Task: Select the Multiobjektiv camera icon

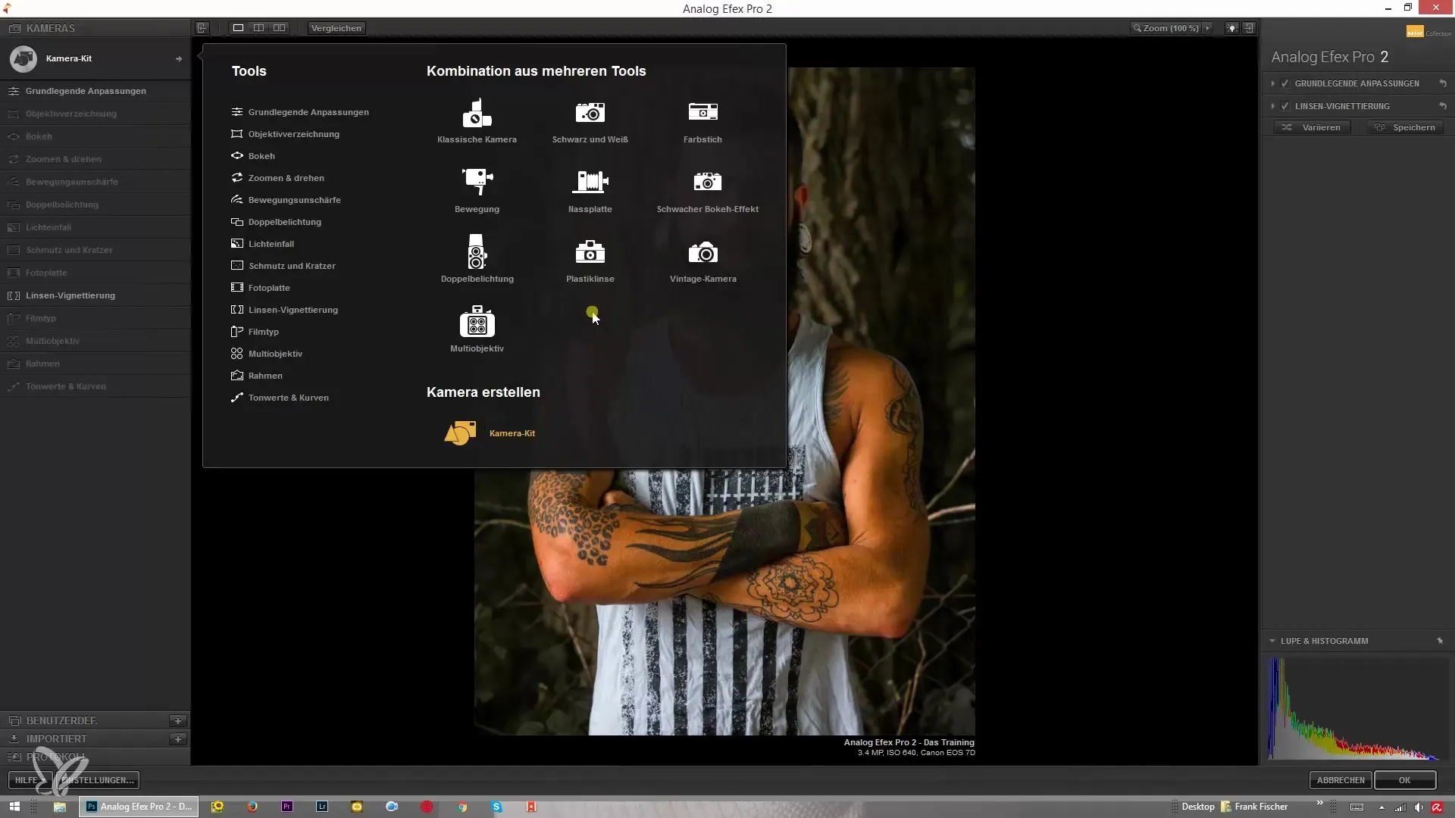Action: click(x=477, y=321)
